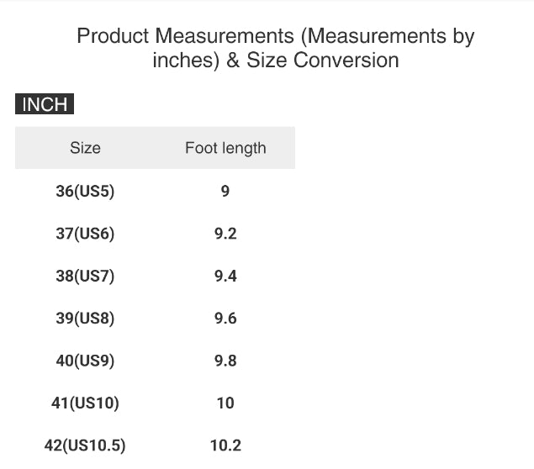Select the 9.6 foot length value

(225, 319)
